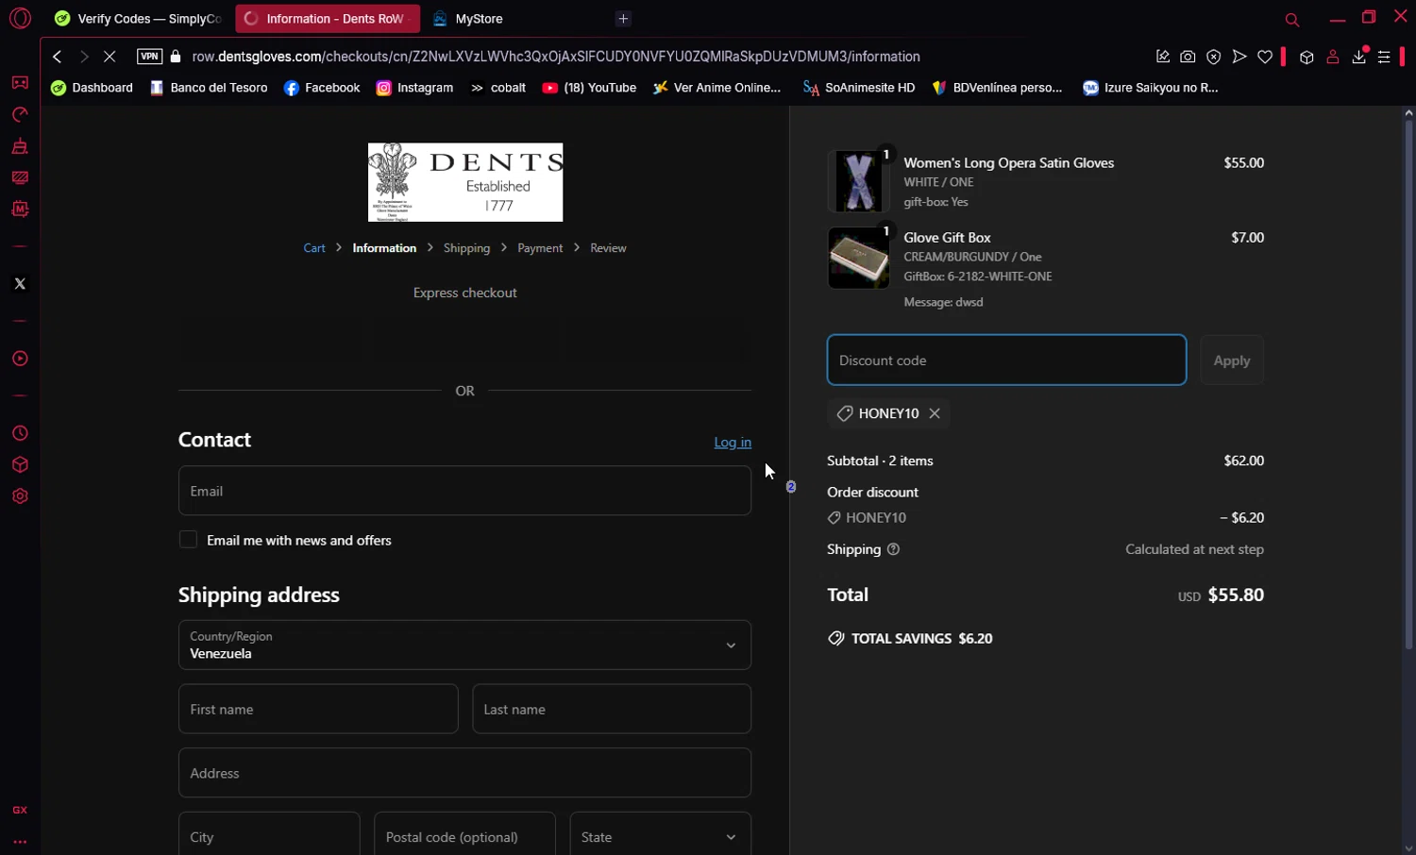
Task: Click the Dents logo image
Action: (x=465, y=182)
